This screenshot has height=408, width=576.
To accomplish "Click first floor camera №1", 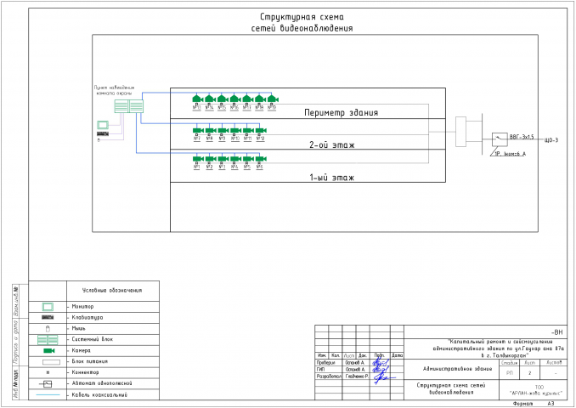I will [198, 159].
